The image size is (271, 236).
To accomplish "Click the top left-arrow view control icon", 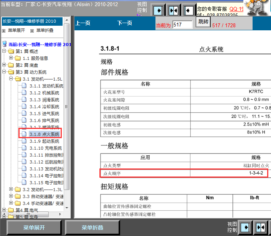I will click(x=188, y=10).
